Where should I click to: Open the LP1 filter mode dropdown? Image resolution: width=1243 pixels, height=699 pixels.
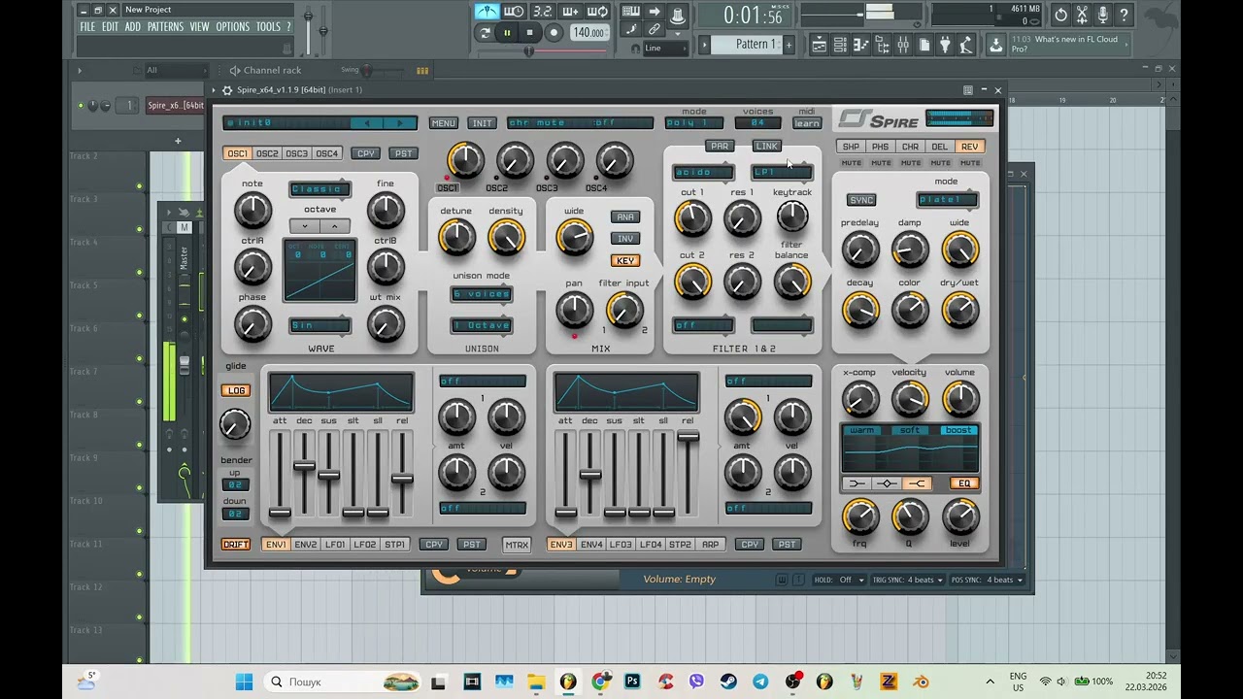(x=782, y=173)
